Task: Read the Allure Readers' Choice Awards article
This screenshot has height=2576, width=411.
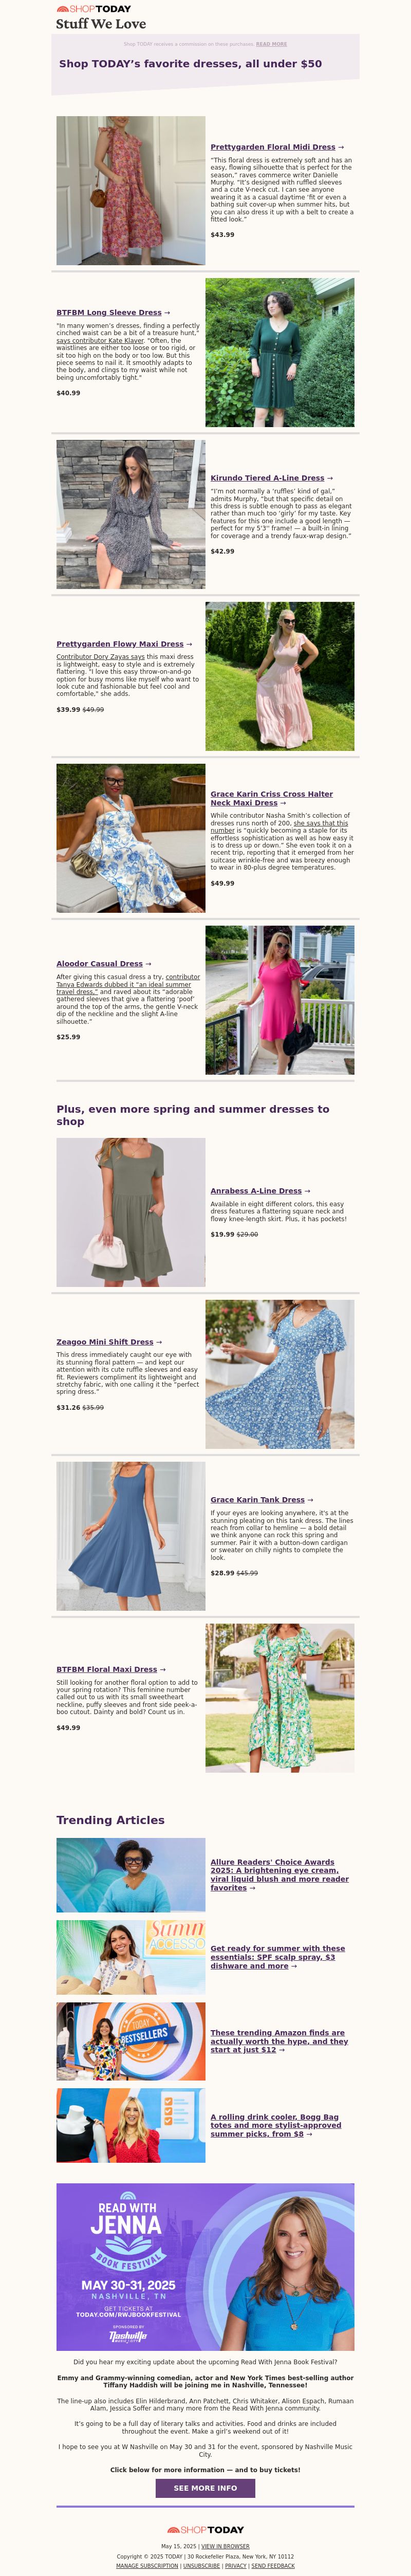Action: click(x=279, y=1875)
